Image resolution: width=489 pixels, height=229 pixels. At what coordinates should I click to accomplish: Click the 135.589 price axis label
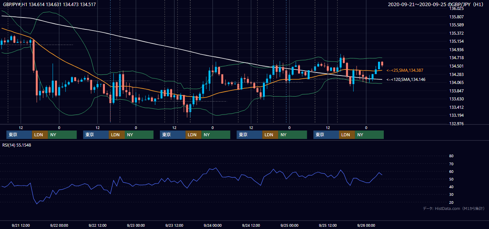457,25
